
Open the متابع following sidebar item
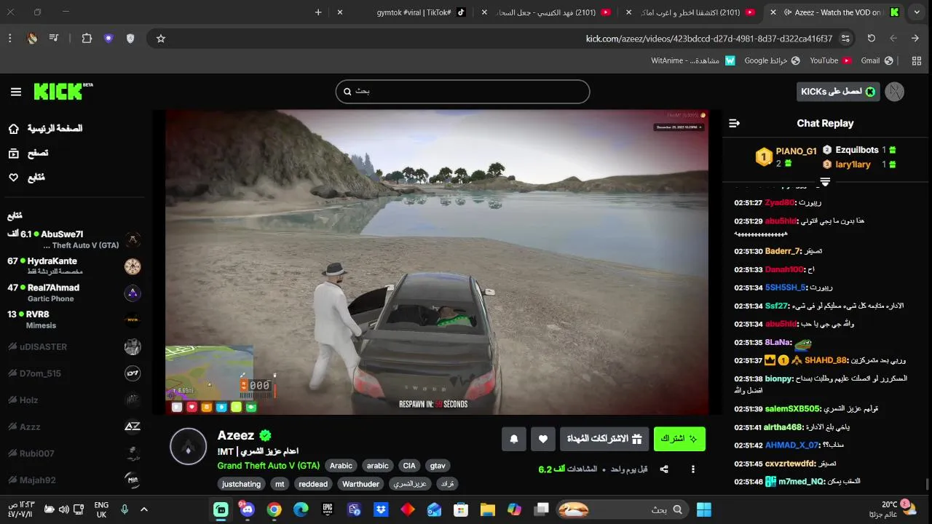click(27, 178)
